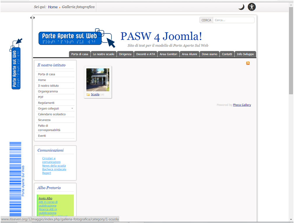Image resolution: width=294 pixels, height=223 pixels.
Task: Click Home in the breadcrumb trail
Action: coord(53,7)
